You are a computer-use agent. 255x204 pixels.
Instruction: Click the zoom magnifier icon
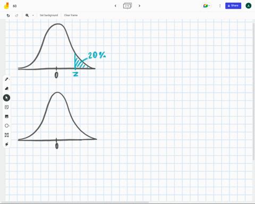[x=27, y=15]
